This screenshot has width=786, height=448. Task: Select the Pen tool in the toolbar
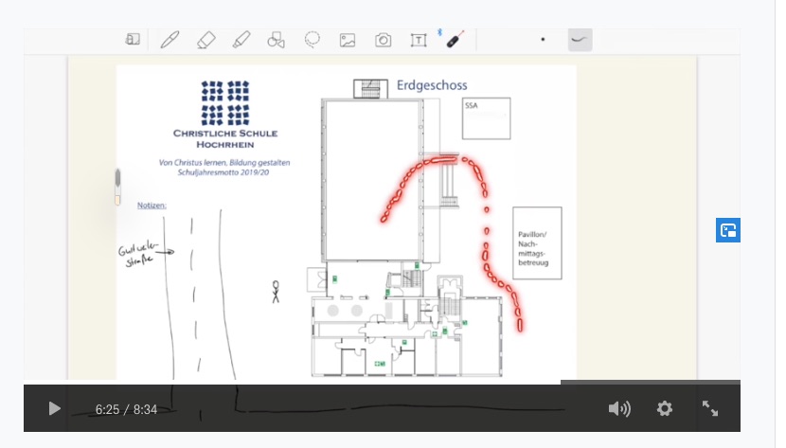click(170, 40)
